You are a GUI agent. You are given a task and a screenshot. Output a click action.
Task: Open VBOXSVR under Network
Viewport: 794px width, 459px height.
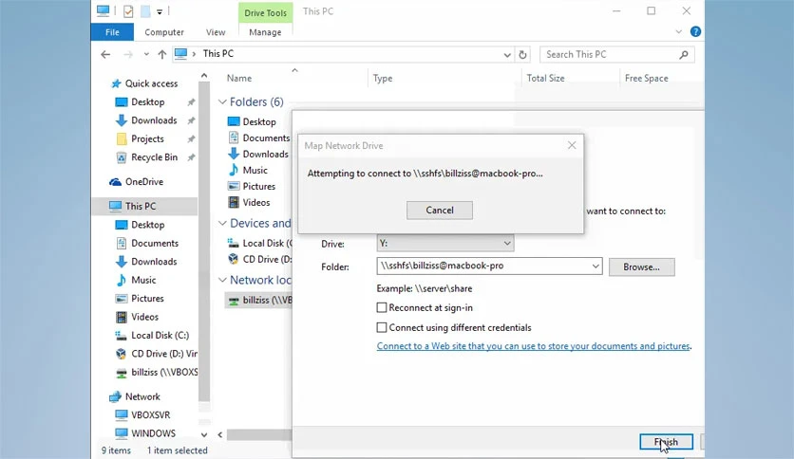(x=150, y=415)
